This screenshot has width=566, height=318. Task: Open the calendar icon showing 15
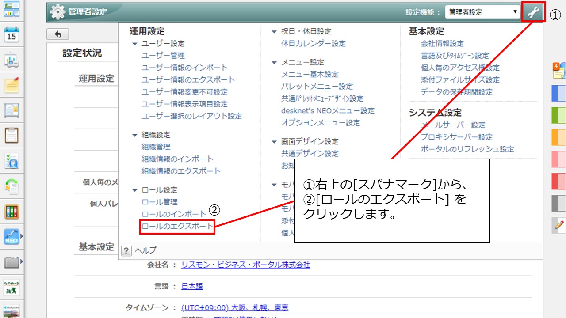(11, 34)
